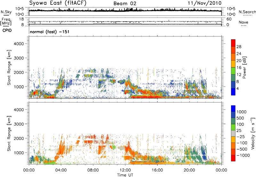Viewport: 256px width, 177px height.
Task: Click the yellow 16–20 dB power color band
Action: (233, 64)
